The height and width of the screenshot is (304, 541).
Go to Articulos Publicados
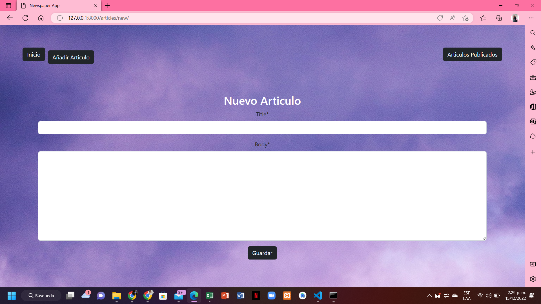point(472,55)
